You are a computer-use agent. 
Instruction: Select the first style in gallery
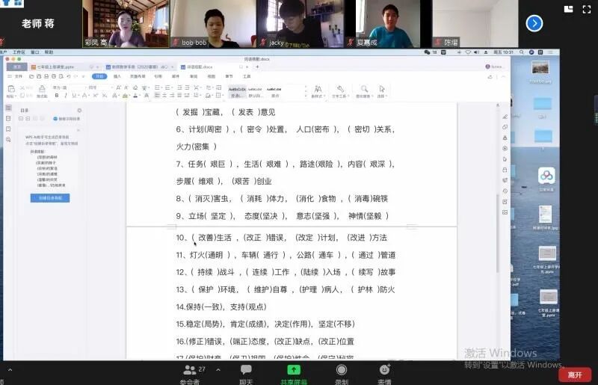coord(237,92)
